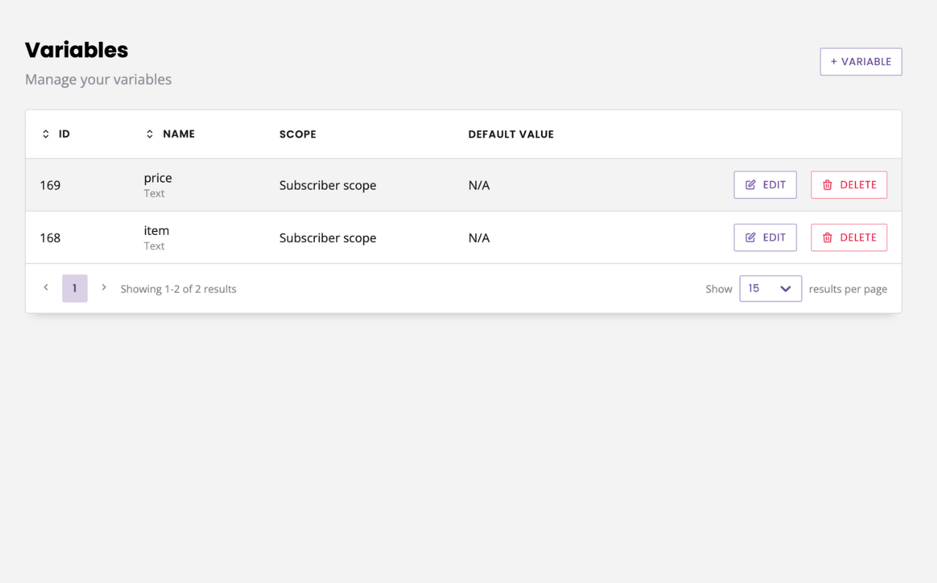Click pencil edit icon in item row
The width and height of the screenshot is (937, 583).
tap(750, 238)
